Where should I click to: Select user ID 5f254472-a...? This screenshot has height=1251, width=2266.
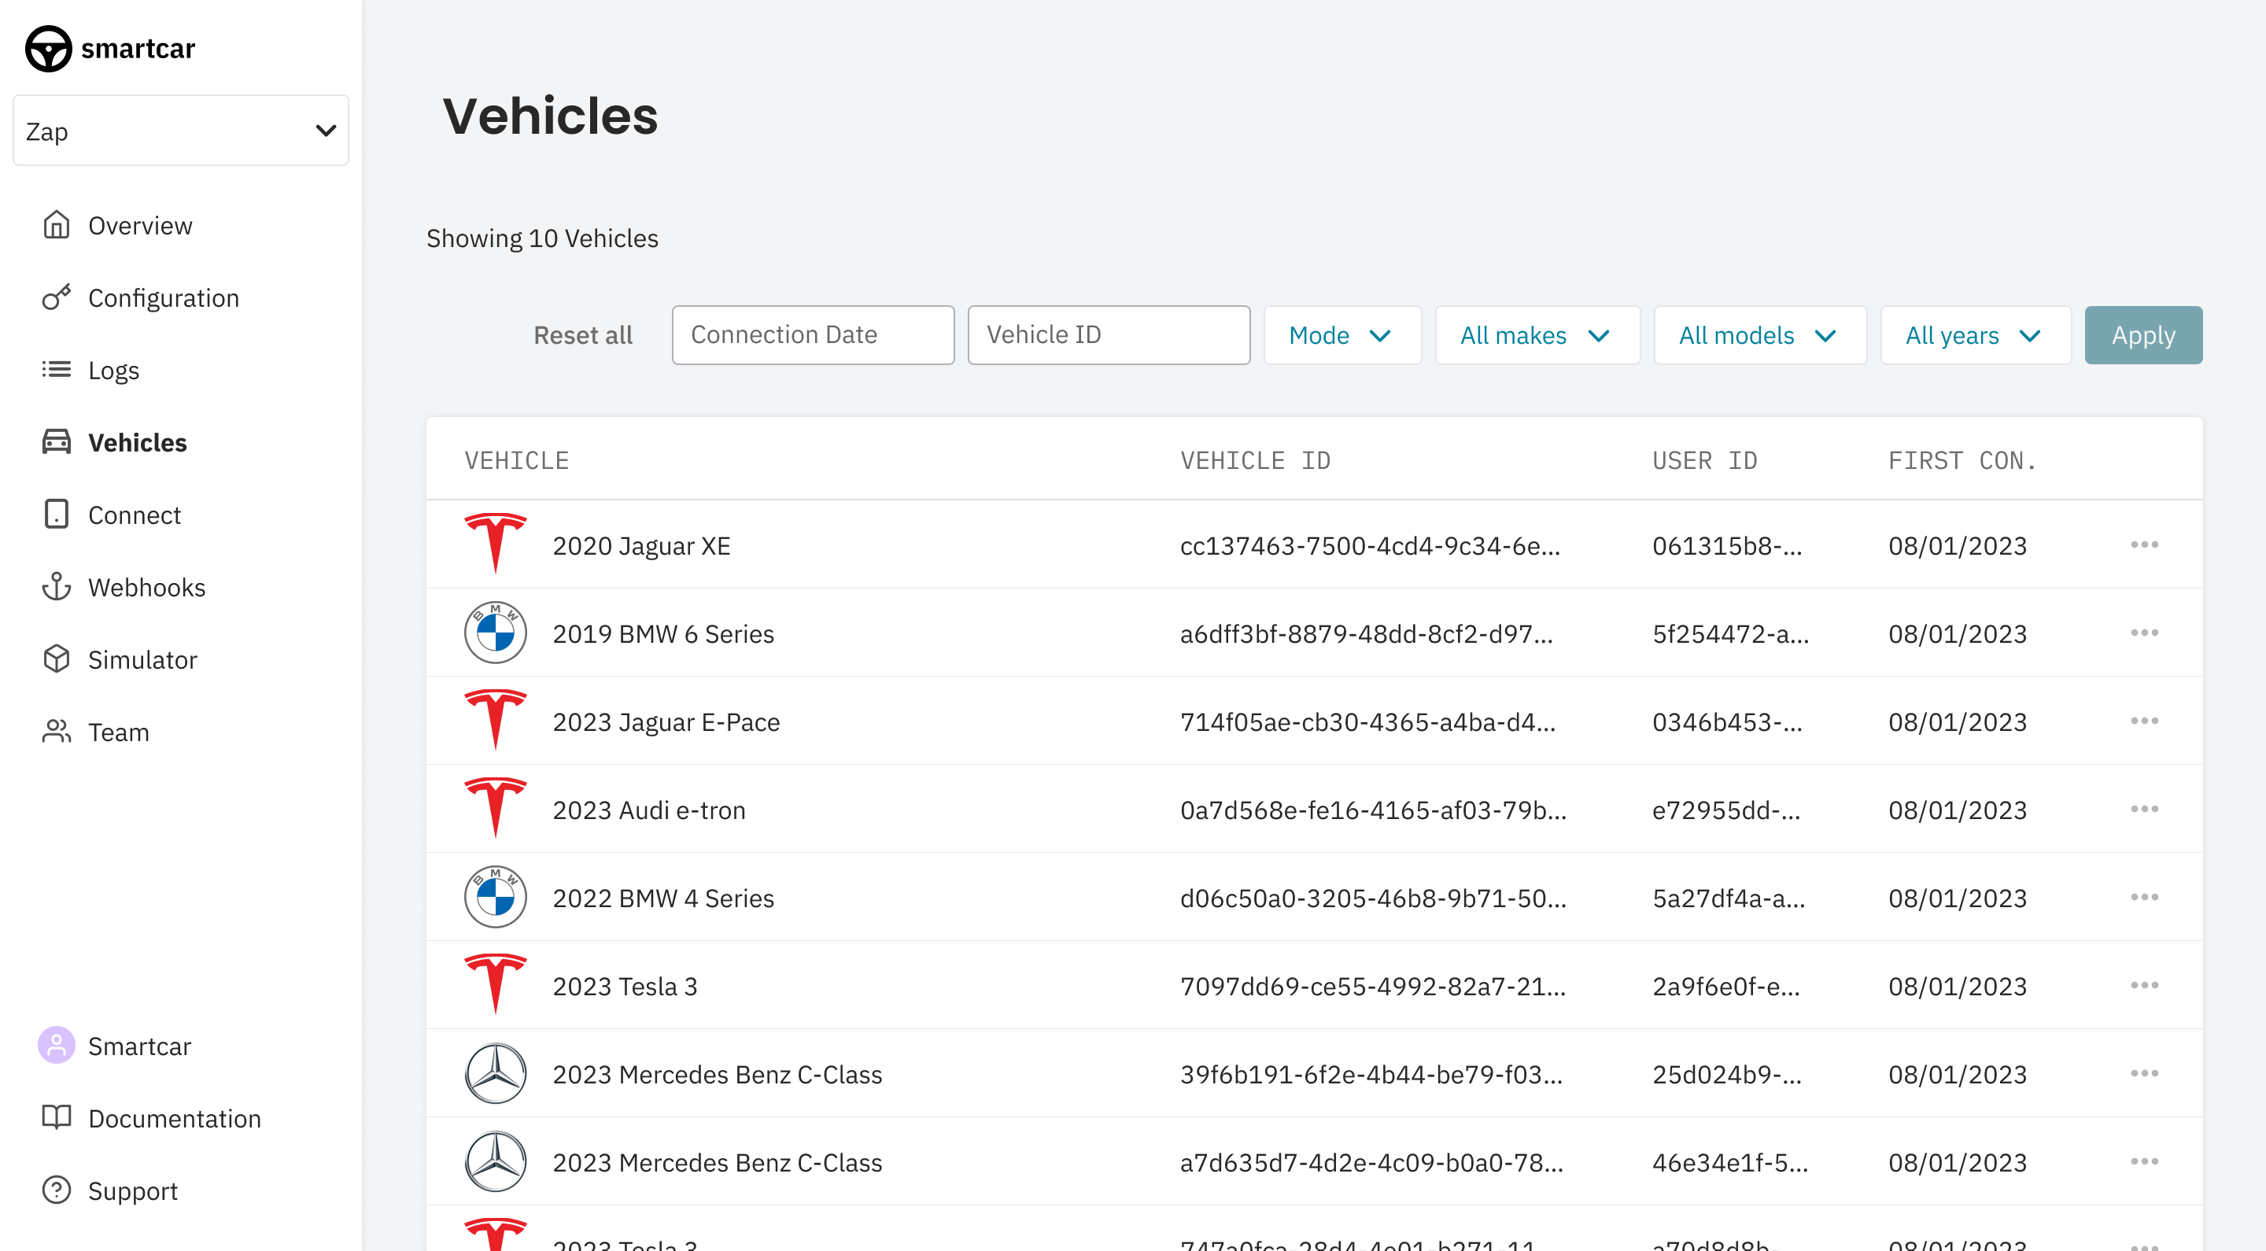(x=1730, y=633)
